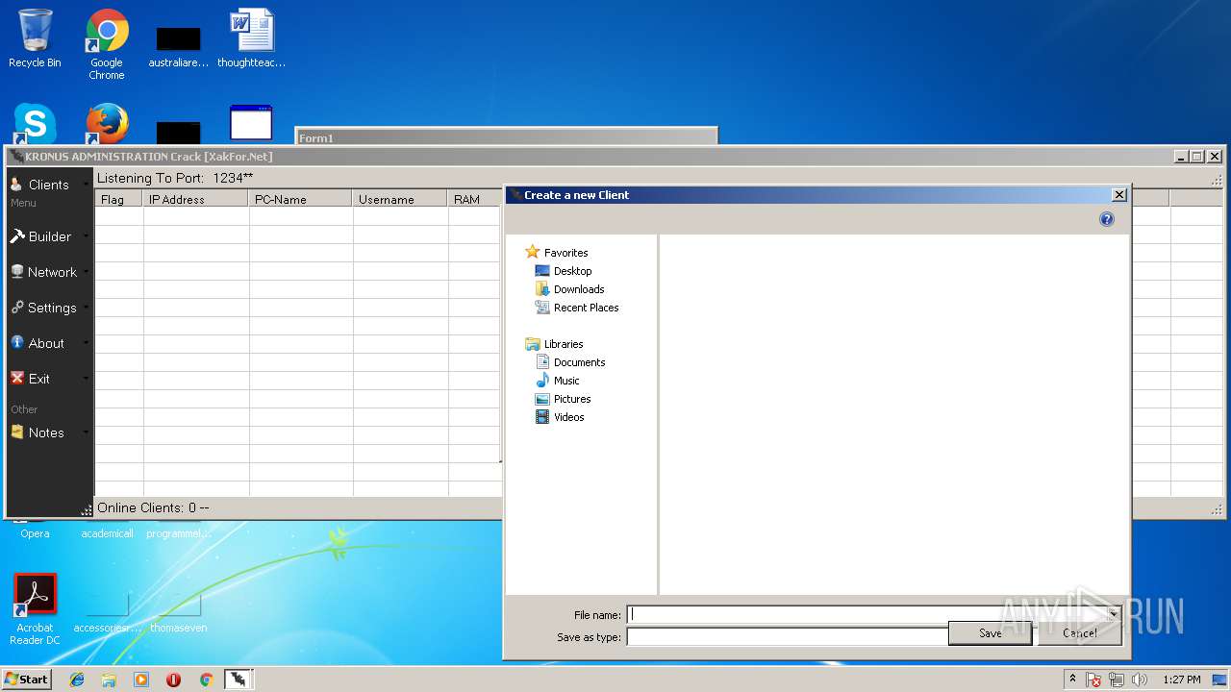Open the Acrobat Reader DC desktop icon
The width and height of the screenshot is (1231, 692).
[x=35, y=610]
